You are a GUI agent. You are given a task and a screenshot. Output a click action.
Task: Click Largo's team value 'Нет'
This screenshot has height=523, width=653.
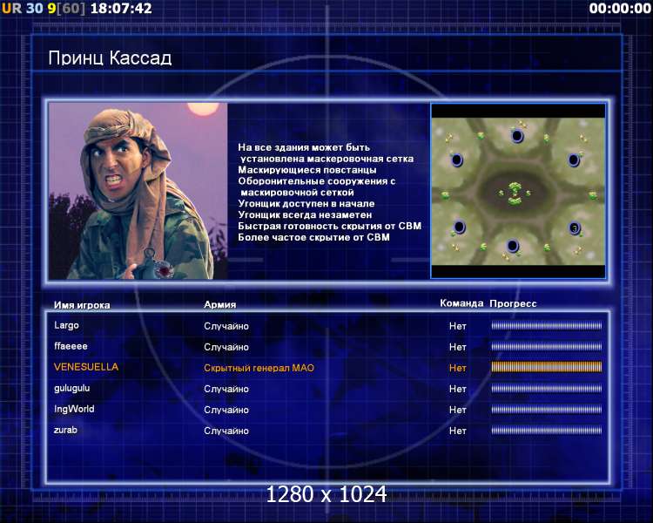458,326
